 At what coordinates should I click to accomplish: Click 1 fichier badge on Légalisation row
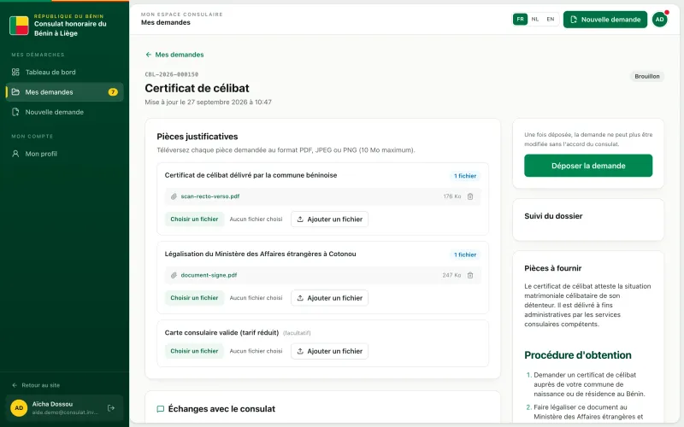(465, 254)
